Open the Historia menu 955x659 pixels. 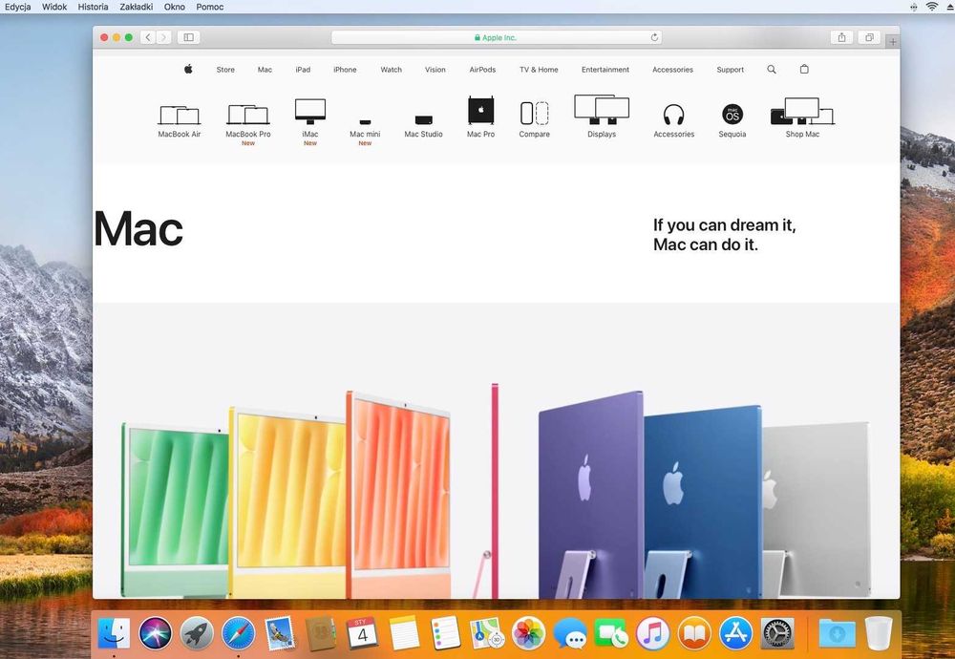[94, 7]
